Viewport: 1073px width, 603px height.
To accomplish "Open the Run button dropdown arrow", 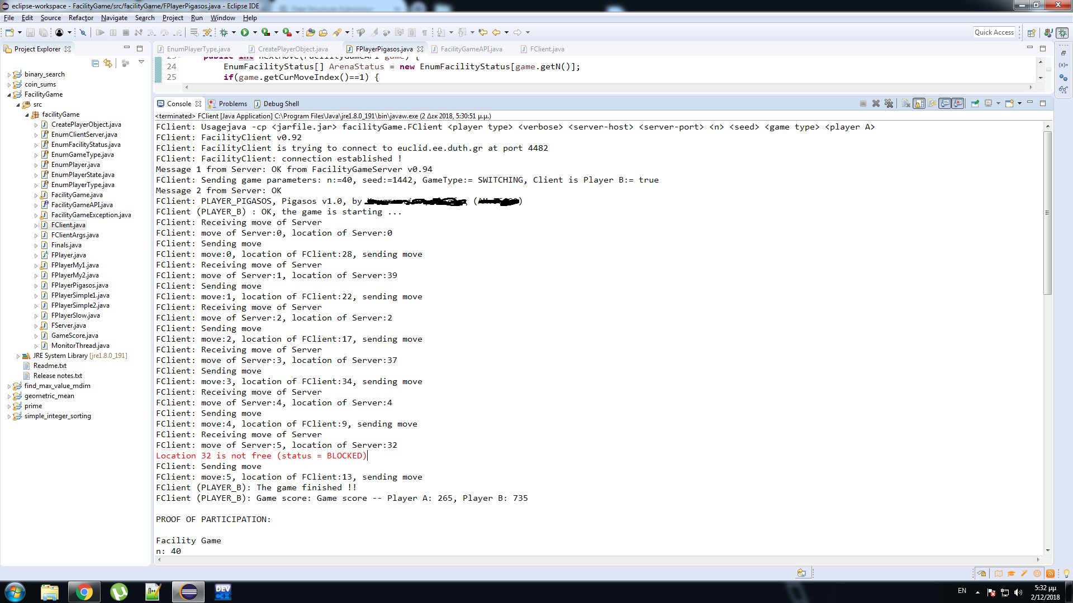I will [255, 32].
